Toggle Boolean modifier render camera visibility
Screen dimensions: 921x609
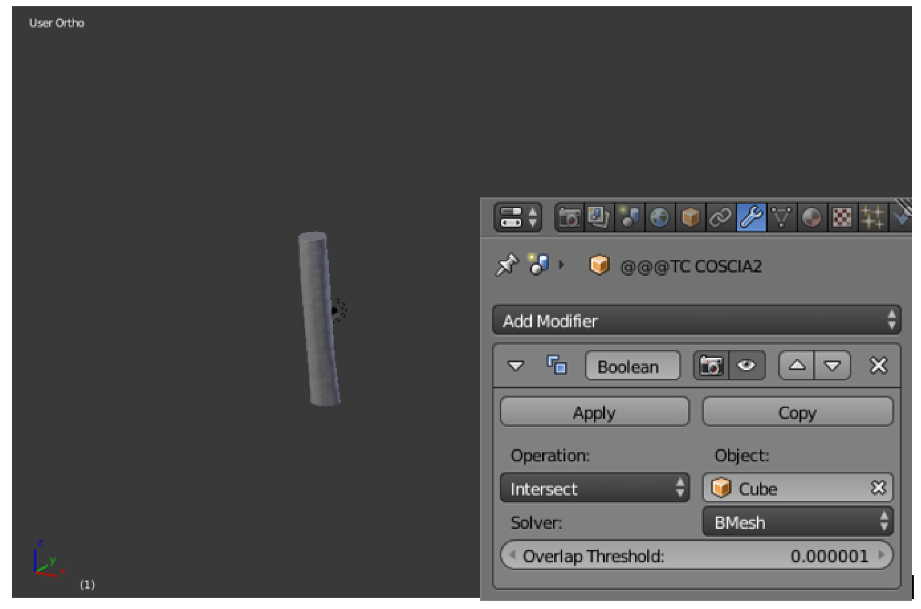point(711,365)
